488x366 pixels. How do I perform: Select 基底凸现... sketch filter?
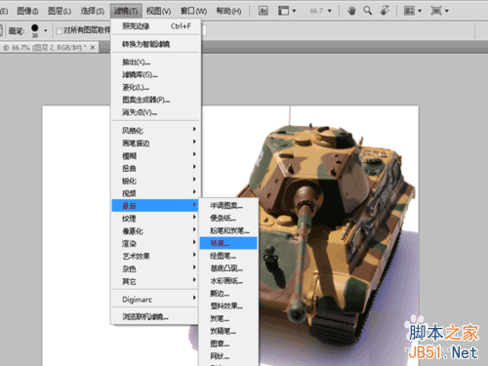(228, 268)
